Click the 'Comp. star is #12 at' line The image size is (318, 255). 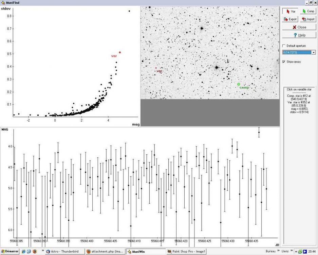point(299,96)
